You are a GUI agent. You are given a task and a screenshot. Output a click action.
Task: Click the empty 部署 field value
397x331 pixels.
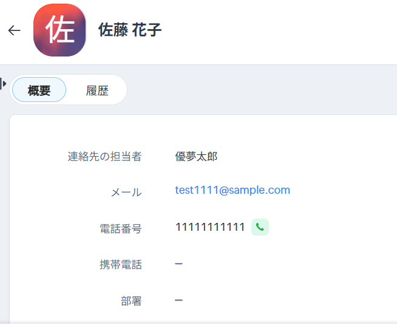[x=178, y=301]
